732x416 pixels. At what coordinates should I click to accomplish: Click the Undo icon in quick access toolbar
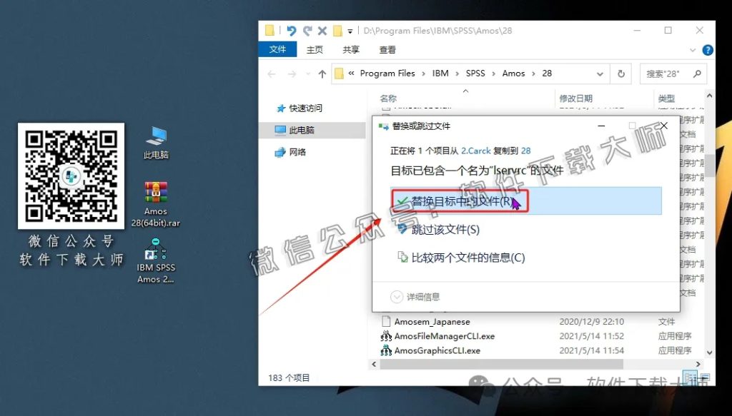[x=290, y=31]
